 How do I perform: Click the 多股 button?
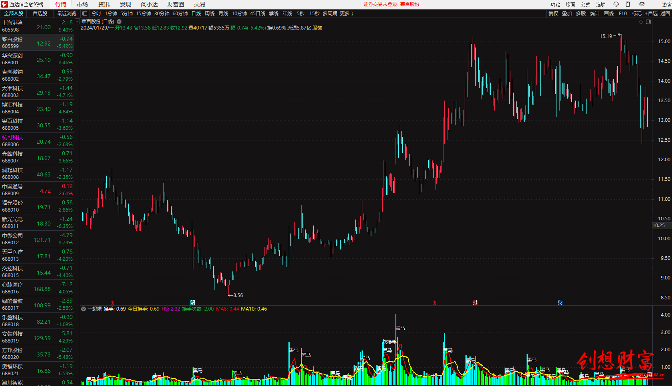tap(581, 14)
